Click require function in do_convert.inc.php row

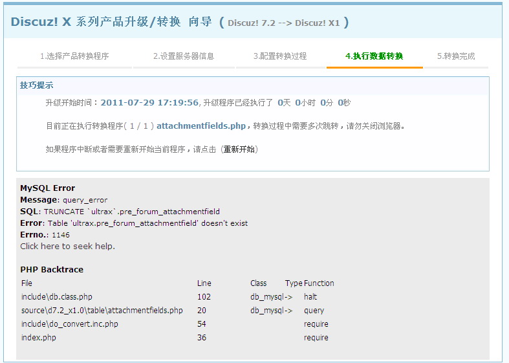[316, 324]
